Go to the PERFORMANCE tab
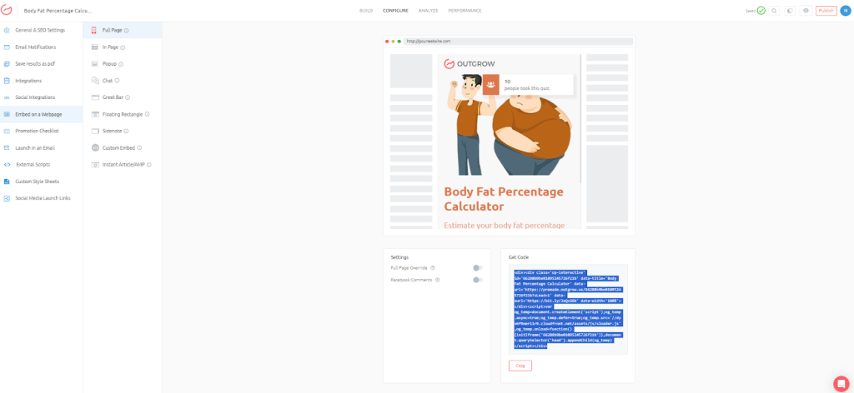The width and height of the screenshot is (854, 393). tap(465, 10)
